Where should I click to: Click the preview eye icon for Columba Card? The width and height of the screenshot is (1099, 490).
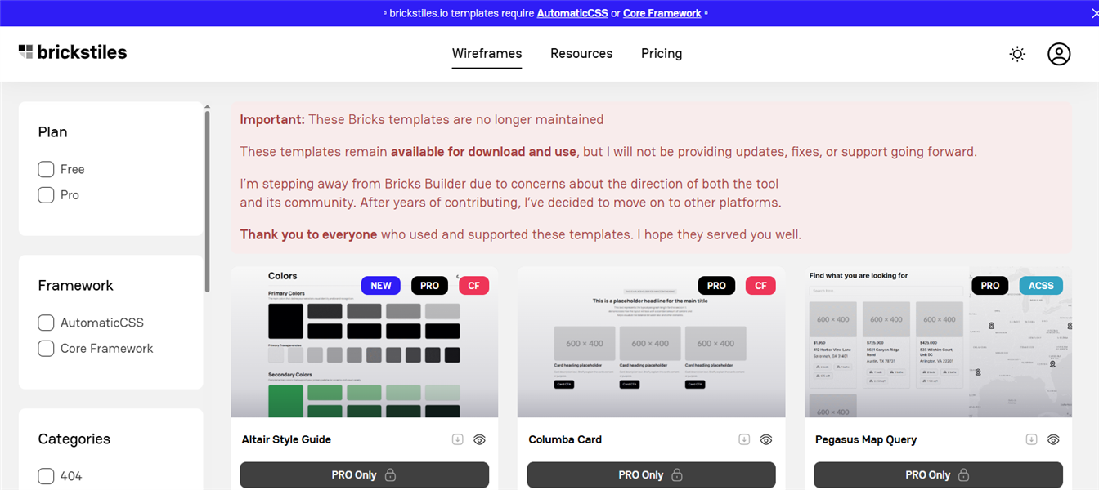(x=766, y=439)
